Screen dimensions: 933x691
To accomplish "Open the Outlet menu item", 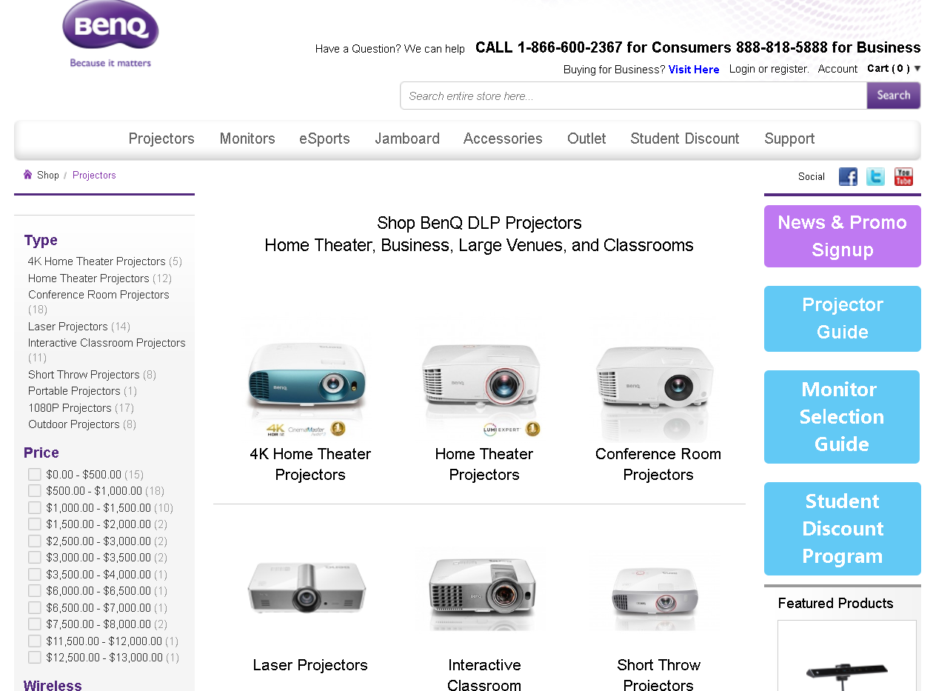I will (x=586, y=138).
